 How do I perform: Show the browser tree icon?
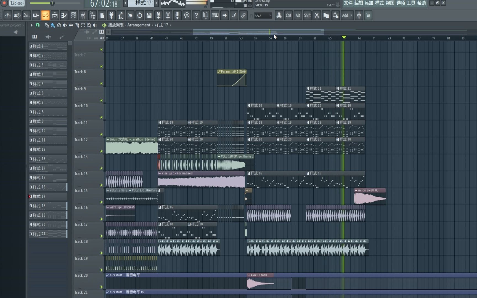click(x=92, y=15)
